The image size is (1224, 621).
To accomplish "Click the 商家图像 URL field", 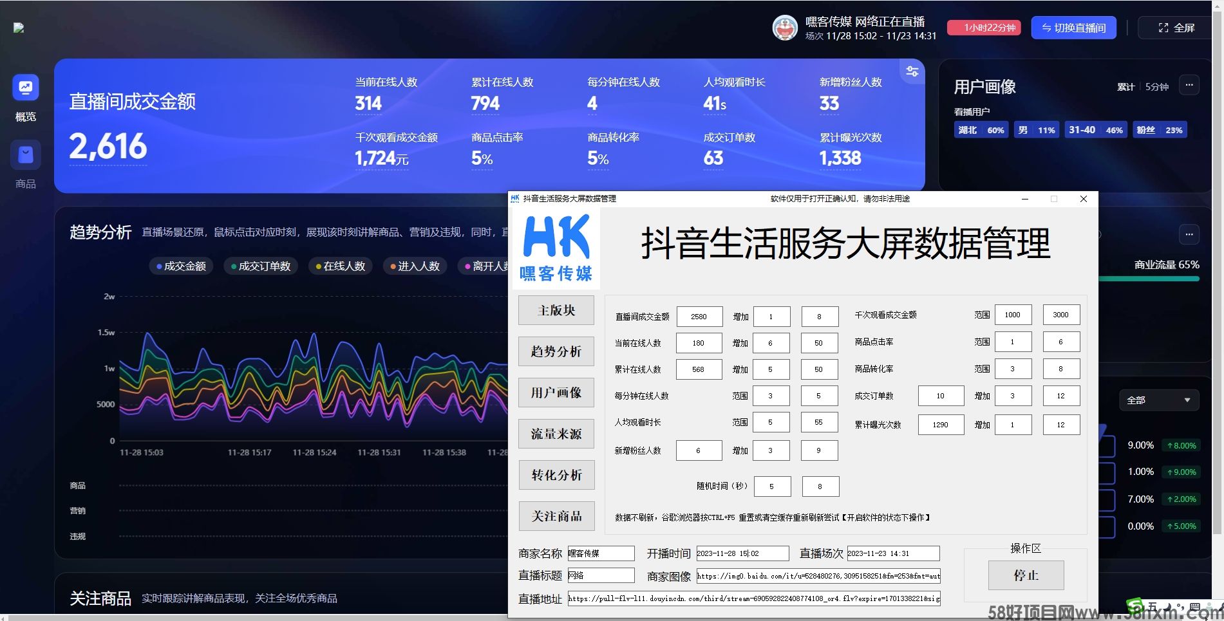I will tap(818, 576).
